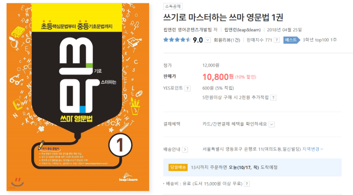Click the star rating icons
The height and width of the screenshot is (195, 353).
177,40
